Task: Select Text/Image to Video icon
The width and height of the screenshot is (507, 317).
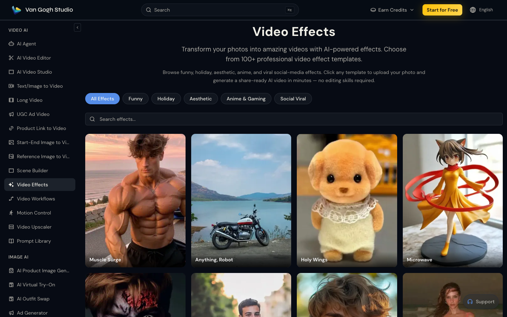Action: click(x=11, y=86)
